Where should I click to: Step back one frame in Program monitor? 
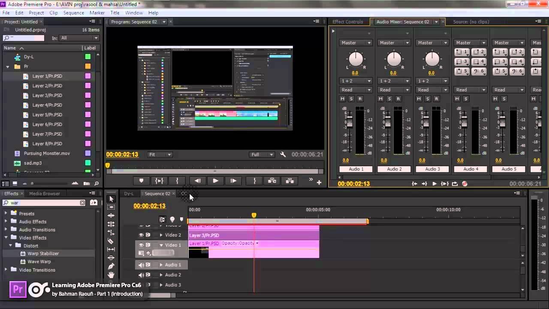[x=197, y=181]
